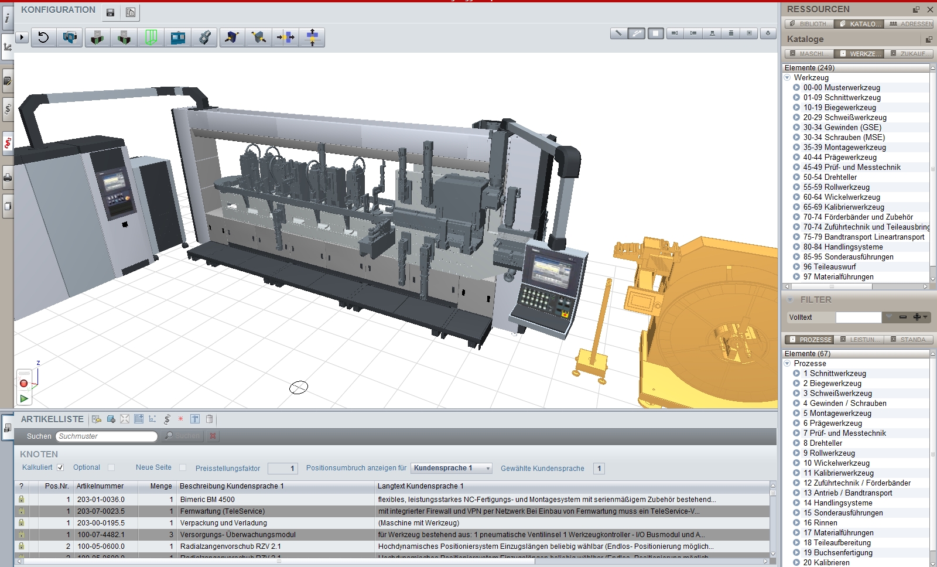Switch to the Adressen tab
The image size is (937, 567).
click(x=911, y=24)
